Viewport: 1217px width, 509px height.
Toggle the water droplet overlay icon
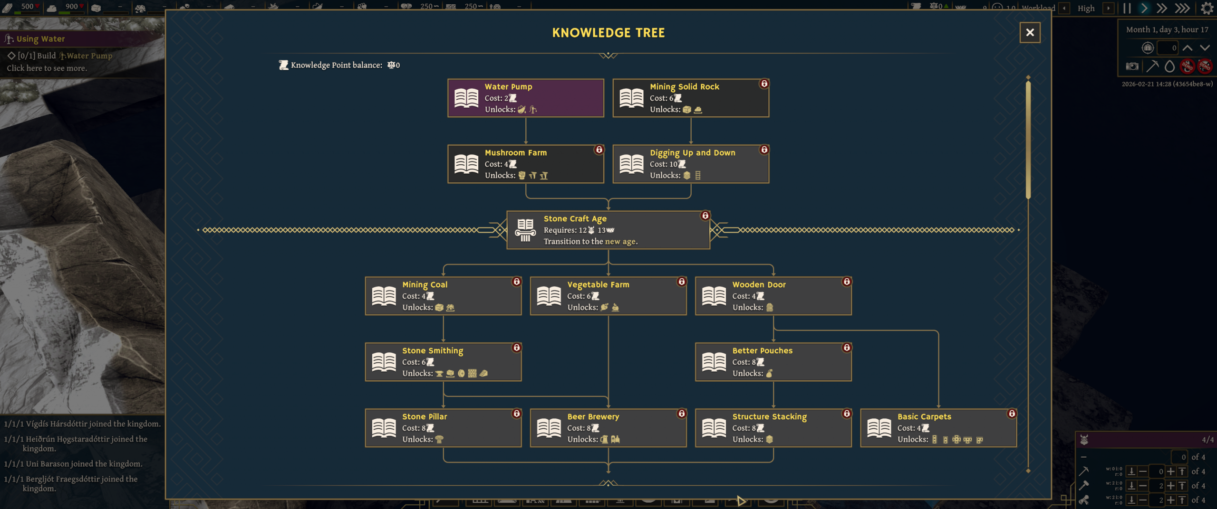click(x=1169, y=66)
